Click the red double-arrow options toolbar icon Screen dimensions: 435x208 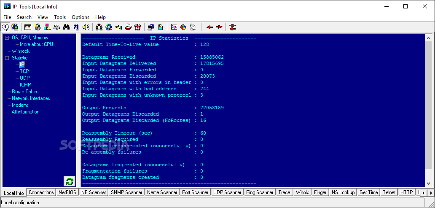tap(233, 27)
